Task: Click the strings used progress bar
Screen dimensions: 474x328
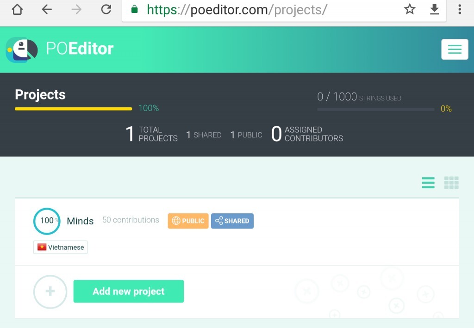Action: (x=375, y=109)
